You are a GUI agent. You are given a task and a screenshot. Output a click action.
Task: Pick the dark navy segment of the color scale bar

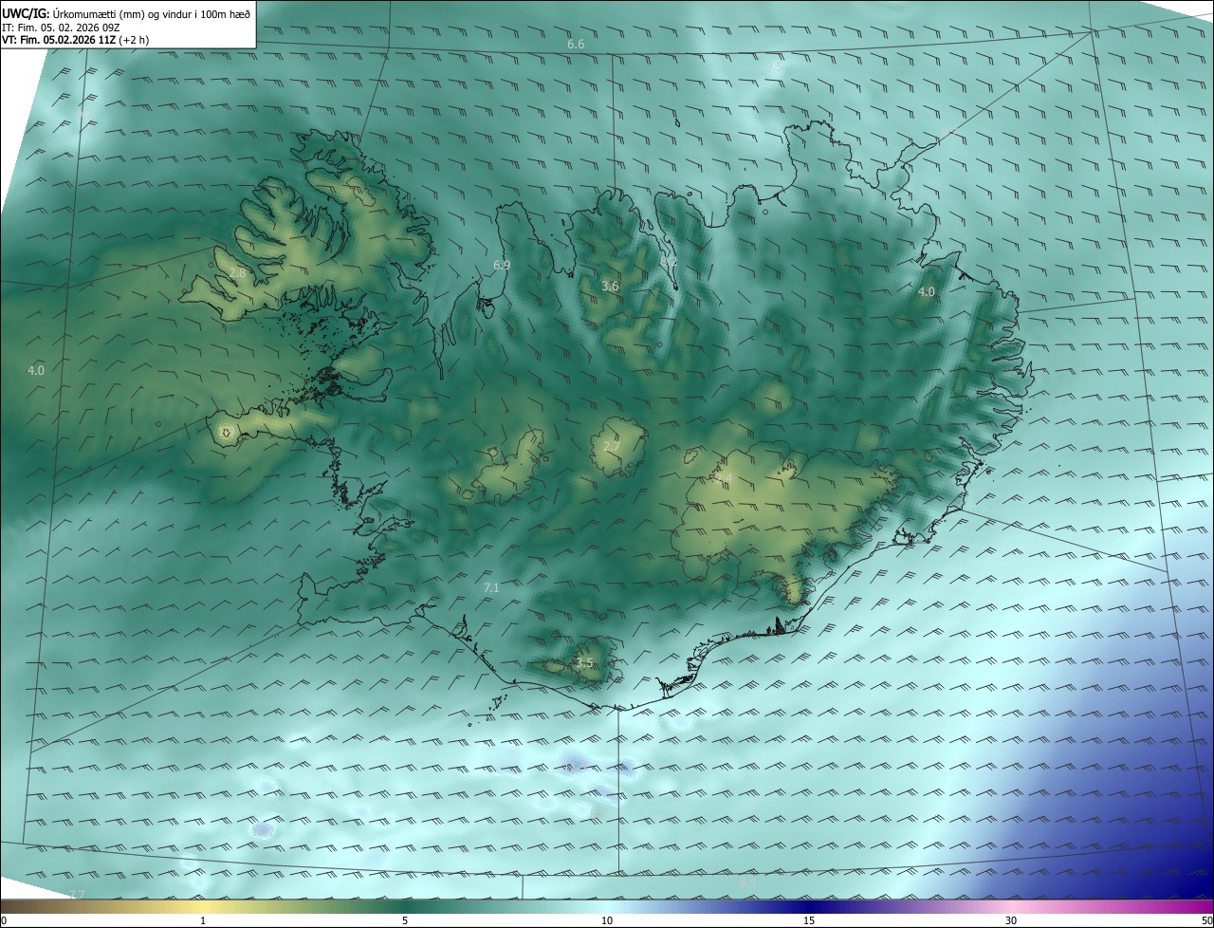tap(811, 906)
